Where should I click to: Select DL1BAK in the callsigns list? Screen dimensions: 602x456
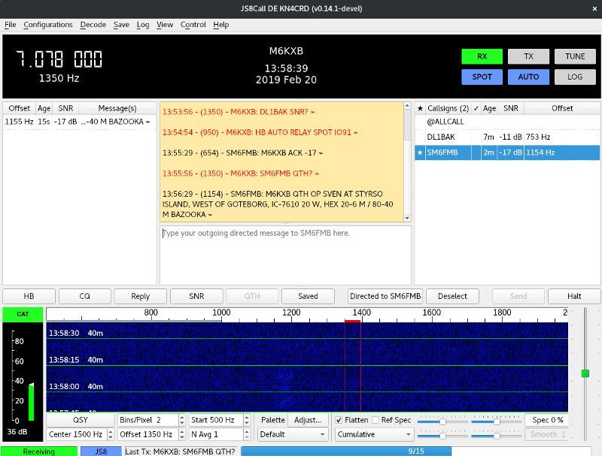pos(440,137)
